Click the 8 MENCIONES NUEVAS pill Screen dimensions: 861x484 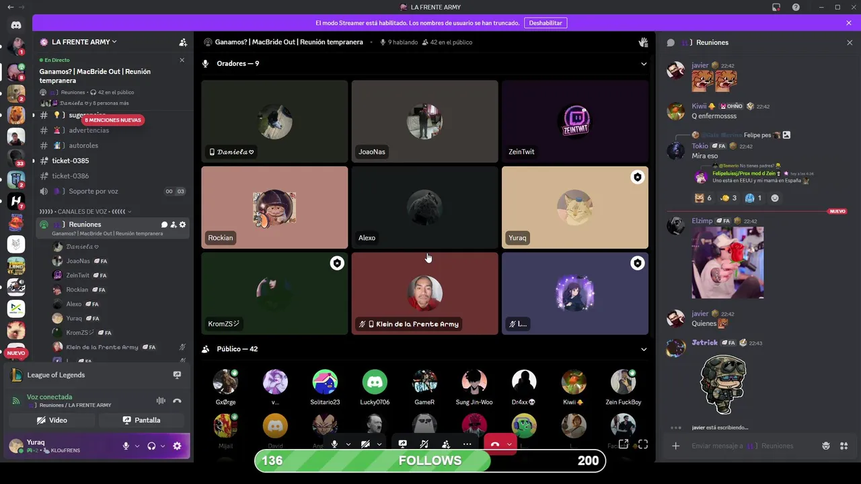112,120
